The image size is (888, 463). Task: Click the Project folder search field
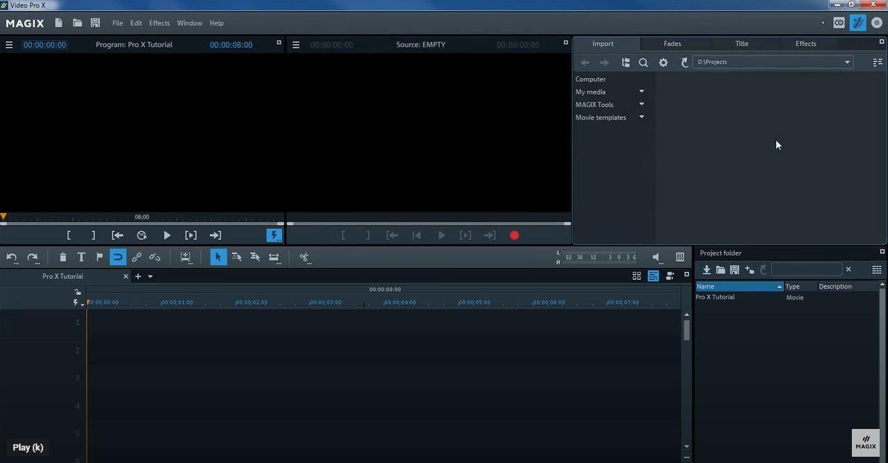click(x=806, y=269)
